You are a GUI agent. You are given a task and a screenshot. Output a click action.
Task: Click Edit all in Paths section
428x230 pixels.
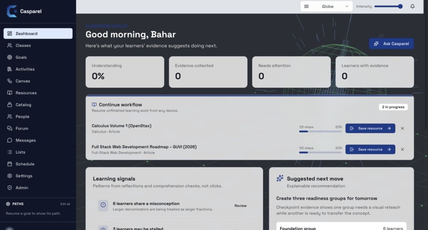(x=65, y=204)
